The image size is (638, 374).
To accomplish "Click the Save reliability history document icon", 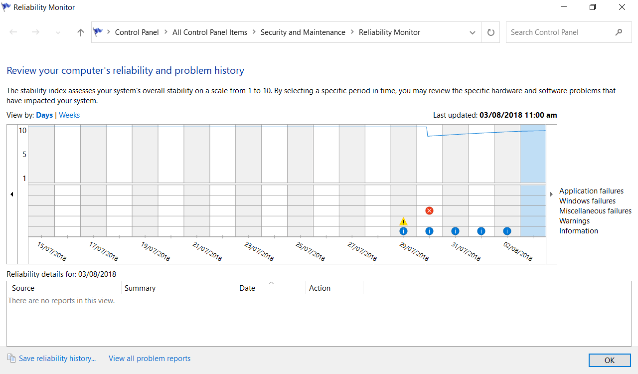I will [x=11, y=358].
